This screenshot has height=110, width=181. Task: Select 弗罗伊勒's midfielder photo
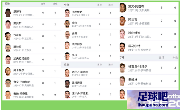[x=67, y=13]
